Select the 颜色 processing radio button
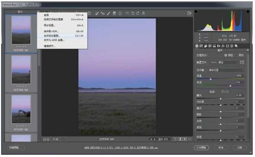This screenshot has width=255, height=157. [226, 55]
